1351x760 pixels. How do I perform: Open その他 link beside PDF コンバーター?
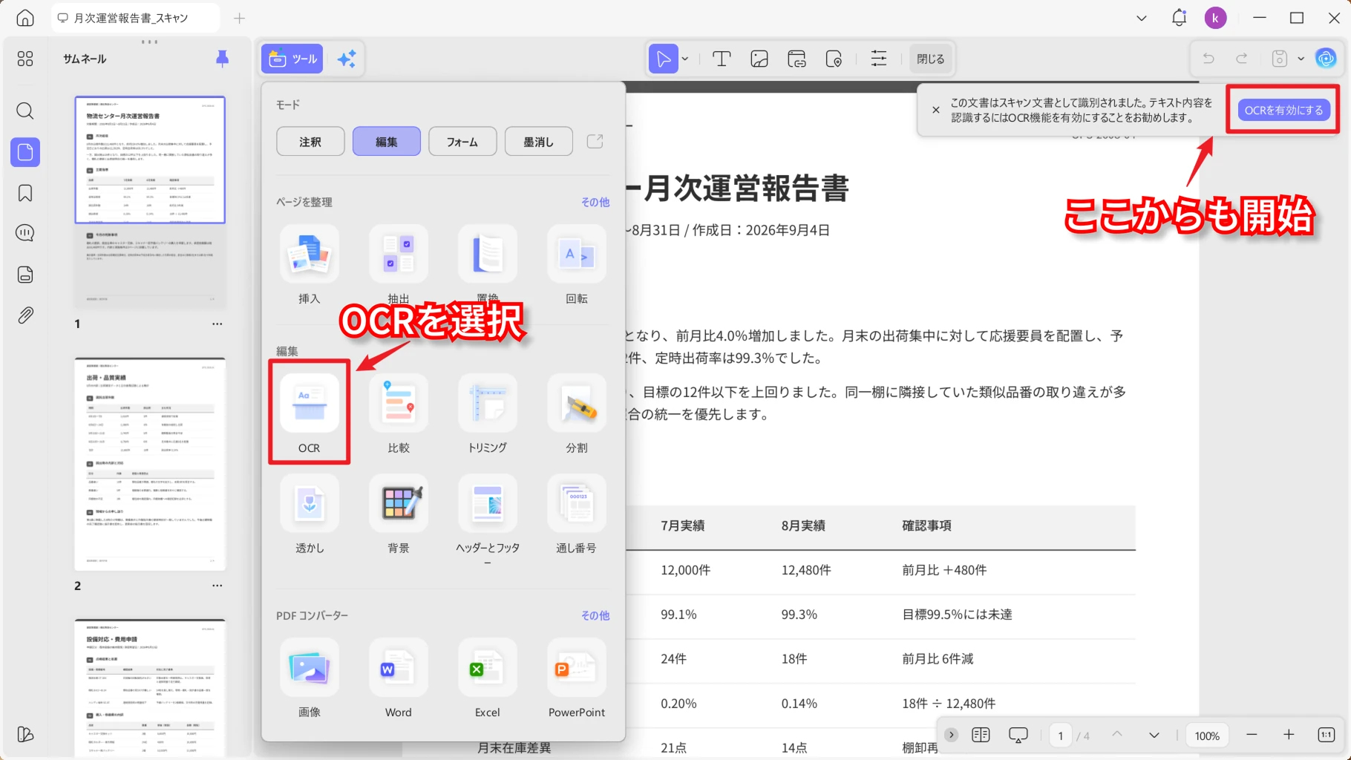[595, 615]
